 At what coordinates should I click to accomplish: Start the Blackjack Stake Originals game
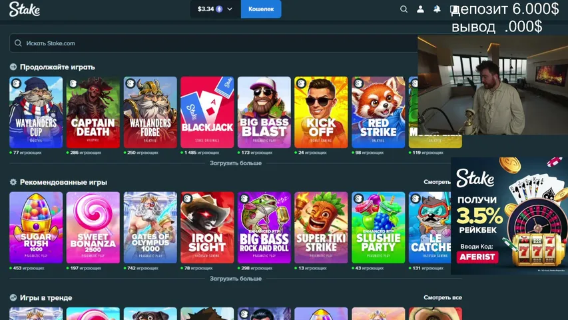(207, 112)
